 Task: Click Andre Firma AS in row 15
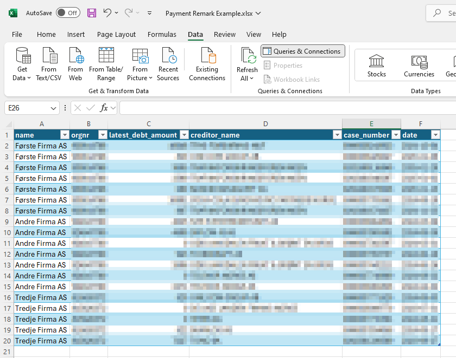(x=40, y=287)
